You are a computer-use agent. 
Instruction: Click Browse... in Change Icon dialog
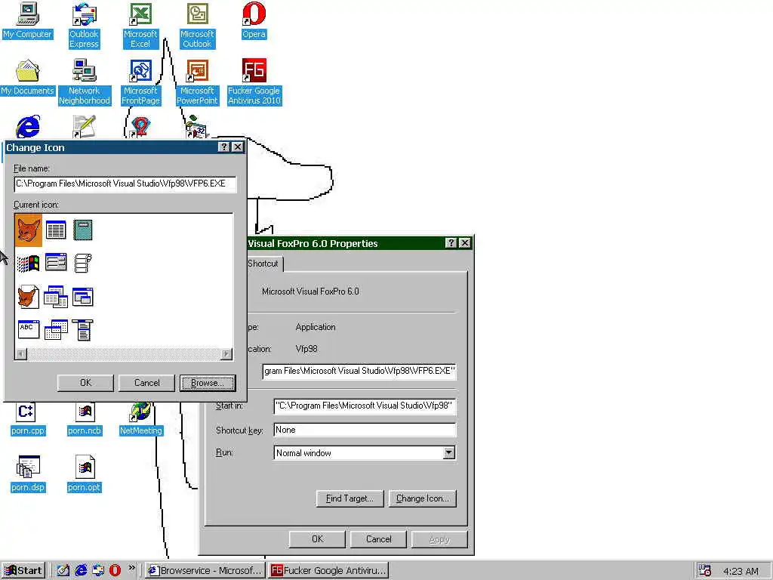(208, 383)
